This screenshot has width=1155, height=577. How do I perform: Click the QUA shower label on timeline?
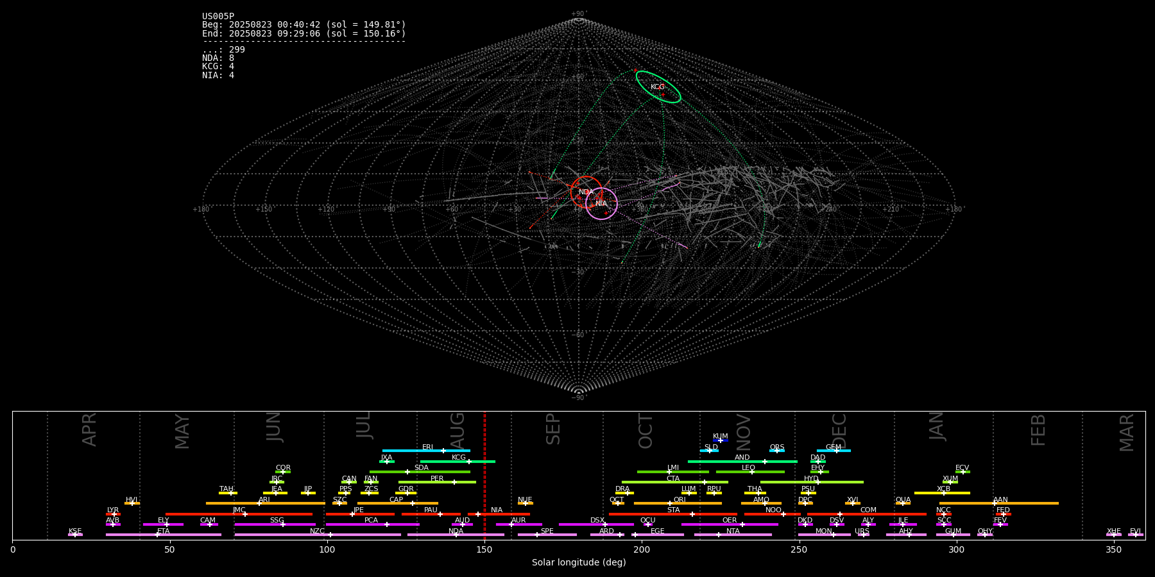(903, 500)
